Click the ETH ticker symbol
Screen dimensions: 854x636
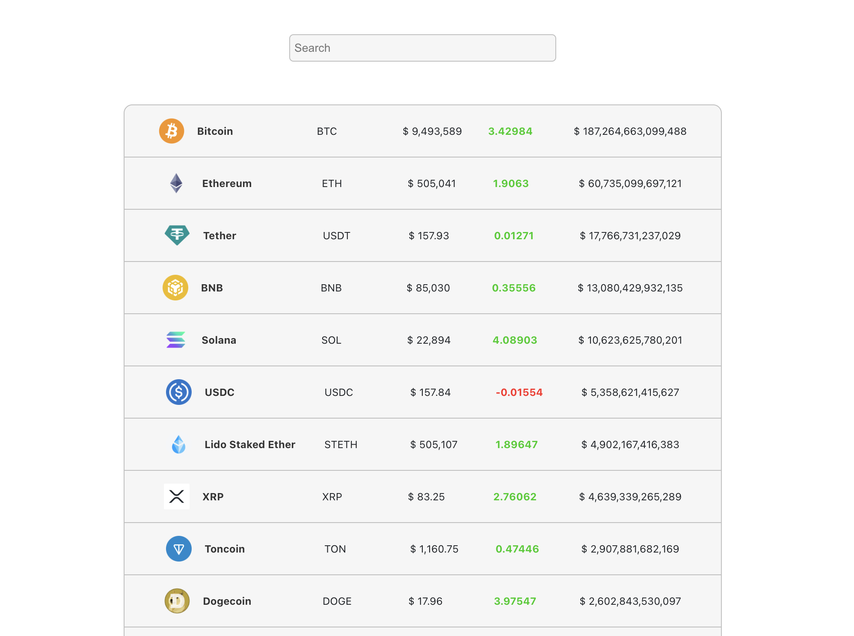coord(332,184)
